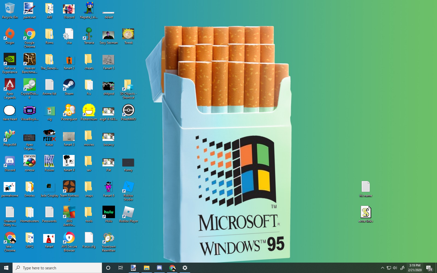Open Settings gear on the taskbar
437x273 pixels.
pos(185,268)
